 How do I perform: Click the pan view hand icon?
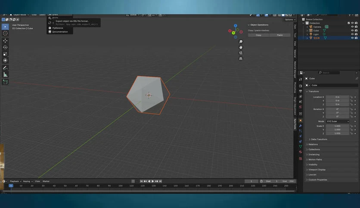click(x=241, y=47)
